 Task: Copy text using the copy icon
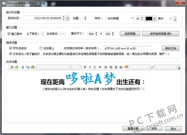(28, 67)
